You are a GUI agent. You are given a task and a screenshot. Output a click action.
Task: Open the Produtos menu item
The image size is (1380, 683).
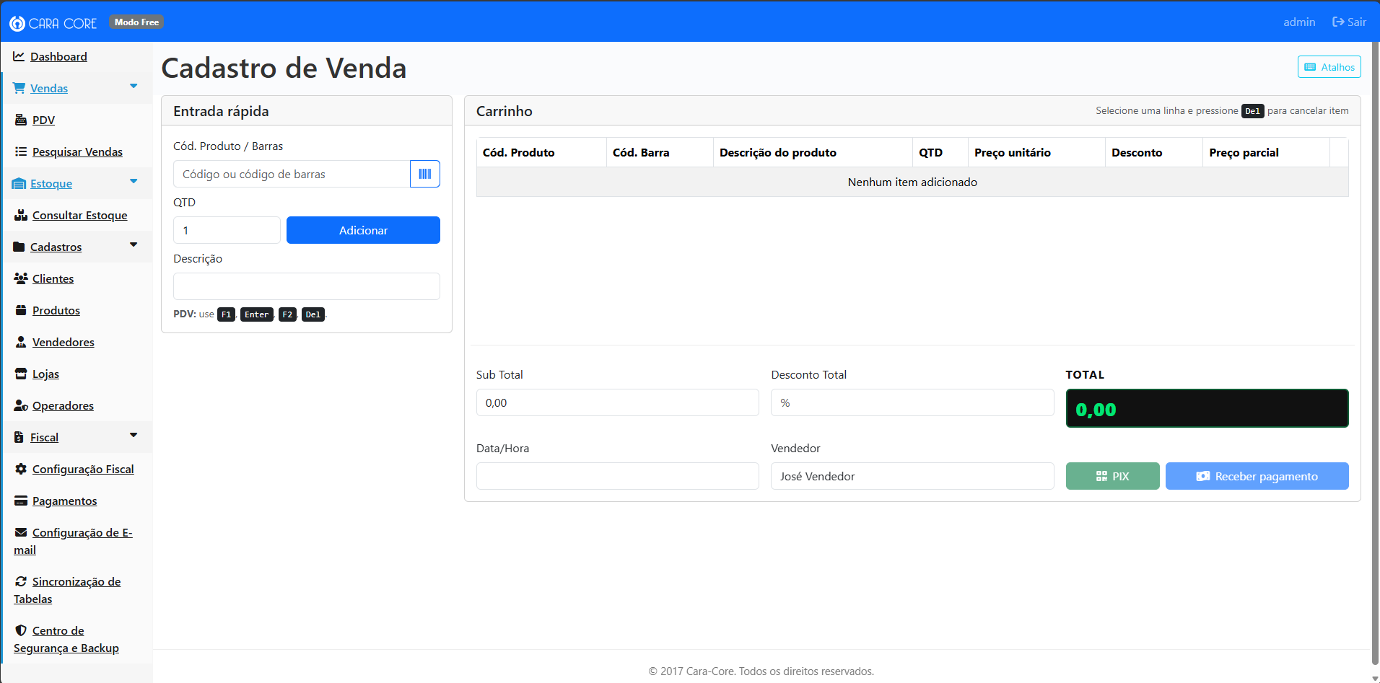point(56,310)
